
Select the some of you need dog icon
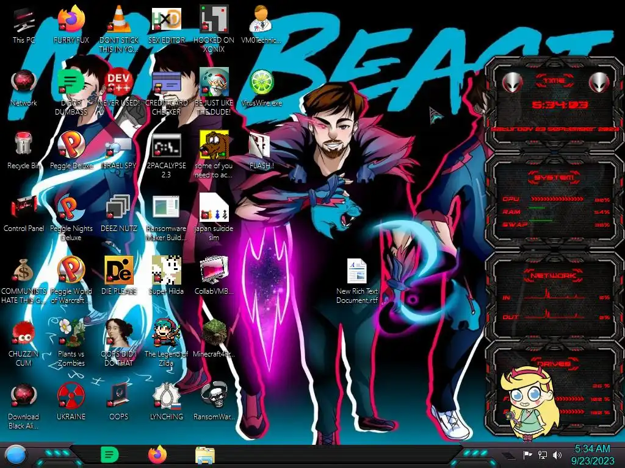tap(214, 145)
